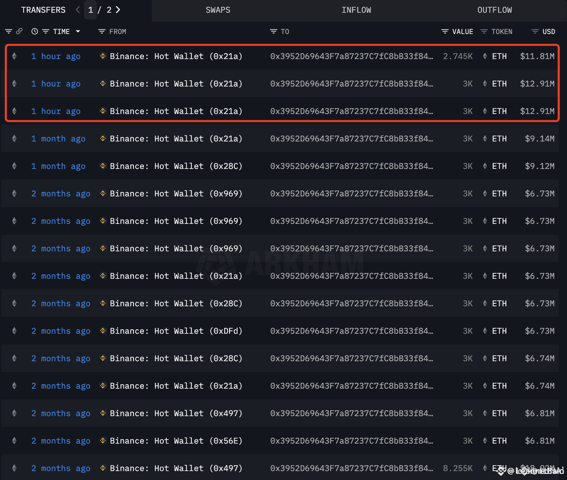Open Hot Wallet (0x28C) link in $6.73M row
Image resolution: width=567 pixels, height=480 pixels.
pos(176,303)
